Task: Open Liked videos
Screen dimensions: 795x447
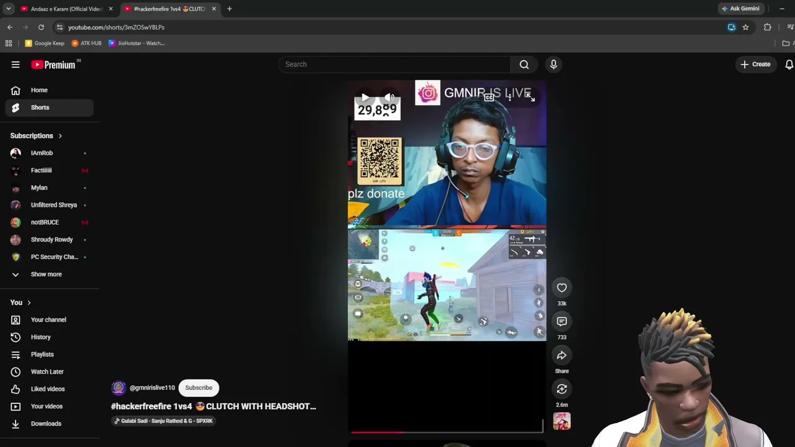Action: coord(50,389)
